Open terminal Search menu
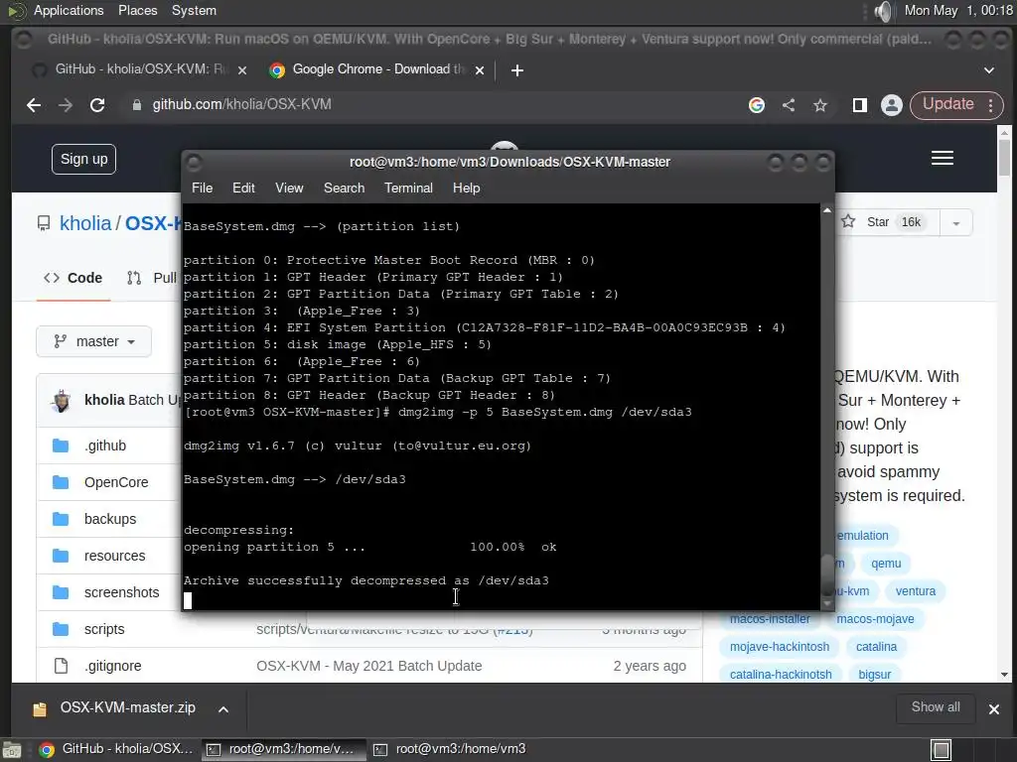The width and height of the screenshot is (1017, 762). [x=344, y=188]
